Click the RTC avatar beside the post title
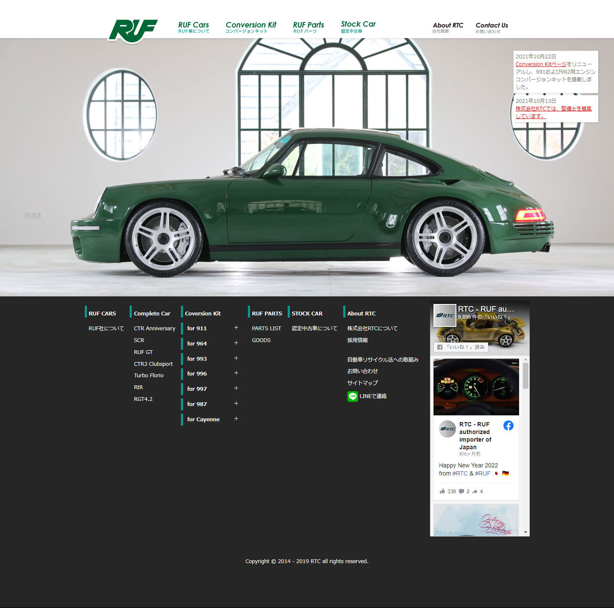The height and width of the screenshot is (608, 614). click(447, 429)
